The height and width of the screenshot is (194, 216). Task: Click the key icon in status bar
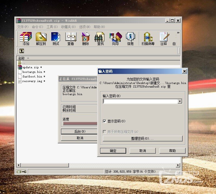tap(24, 172)
